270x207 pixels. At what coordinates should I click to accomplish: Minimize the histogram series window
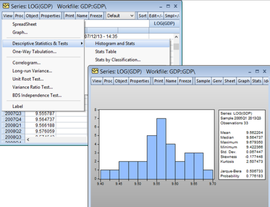tap(250, 72)
